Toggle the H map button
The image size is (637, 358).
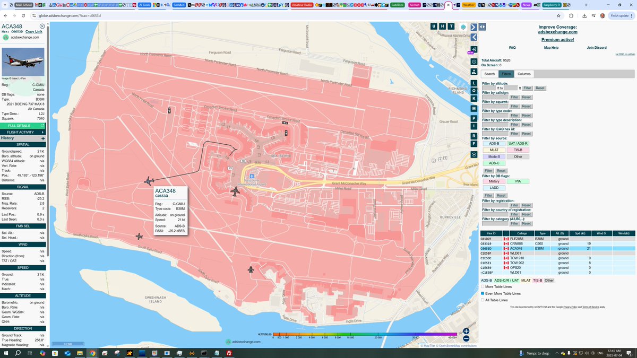pos(443,27)
